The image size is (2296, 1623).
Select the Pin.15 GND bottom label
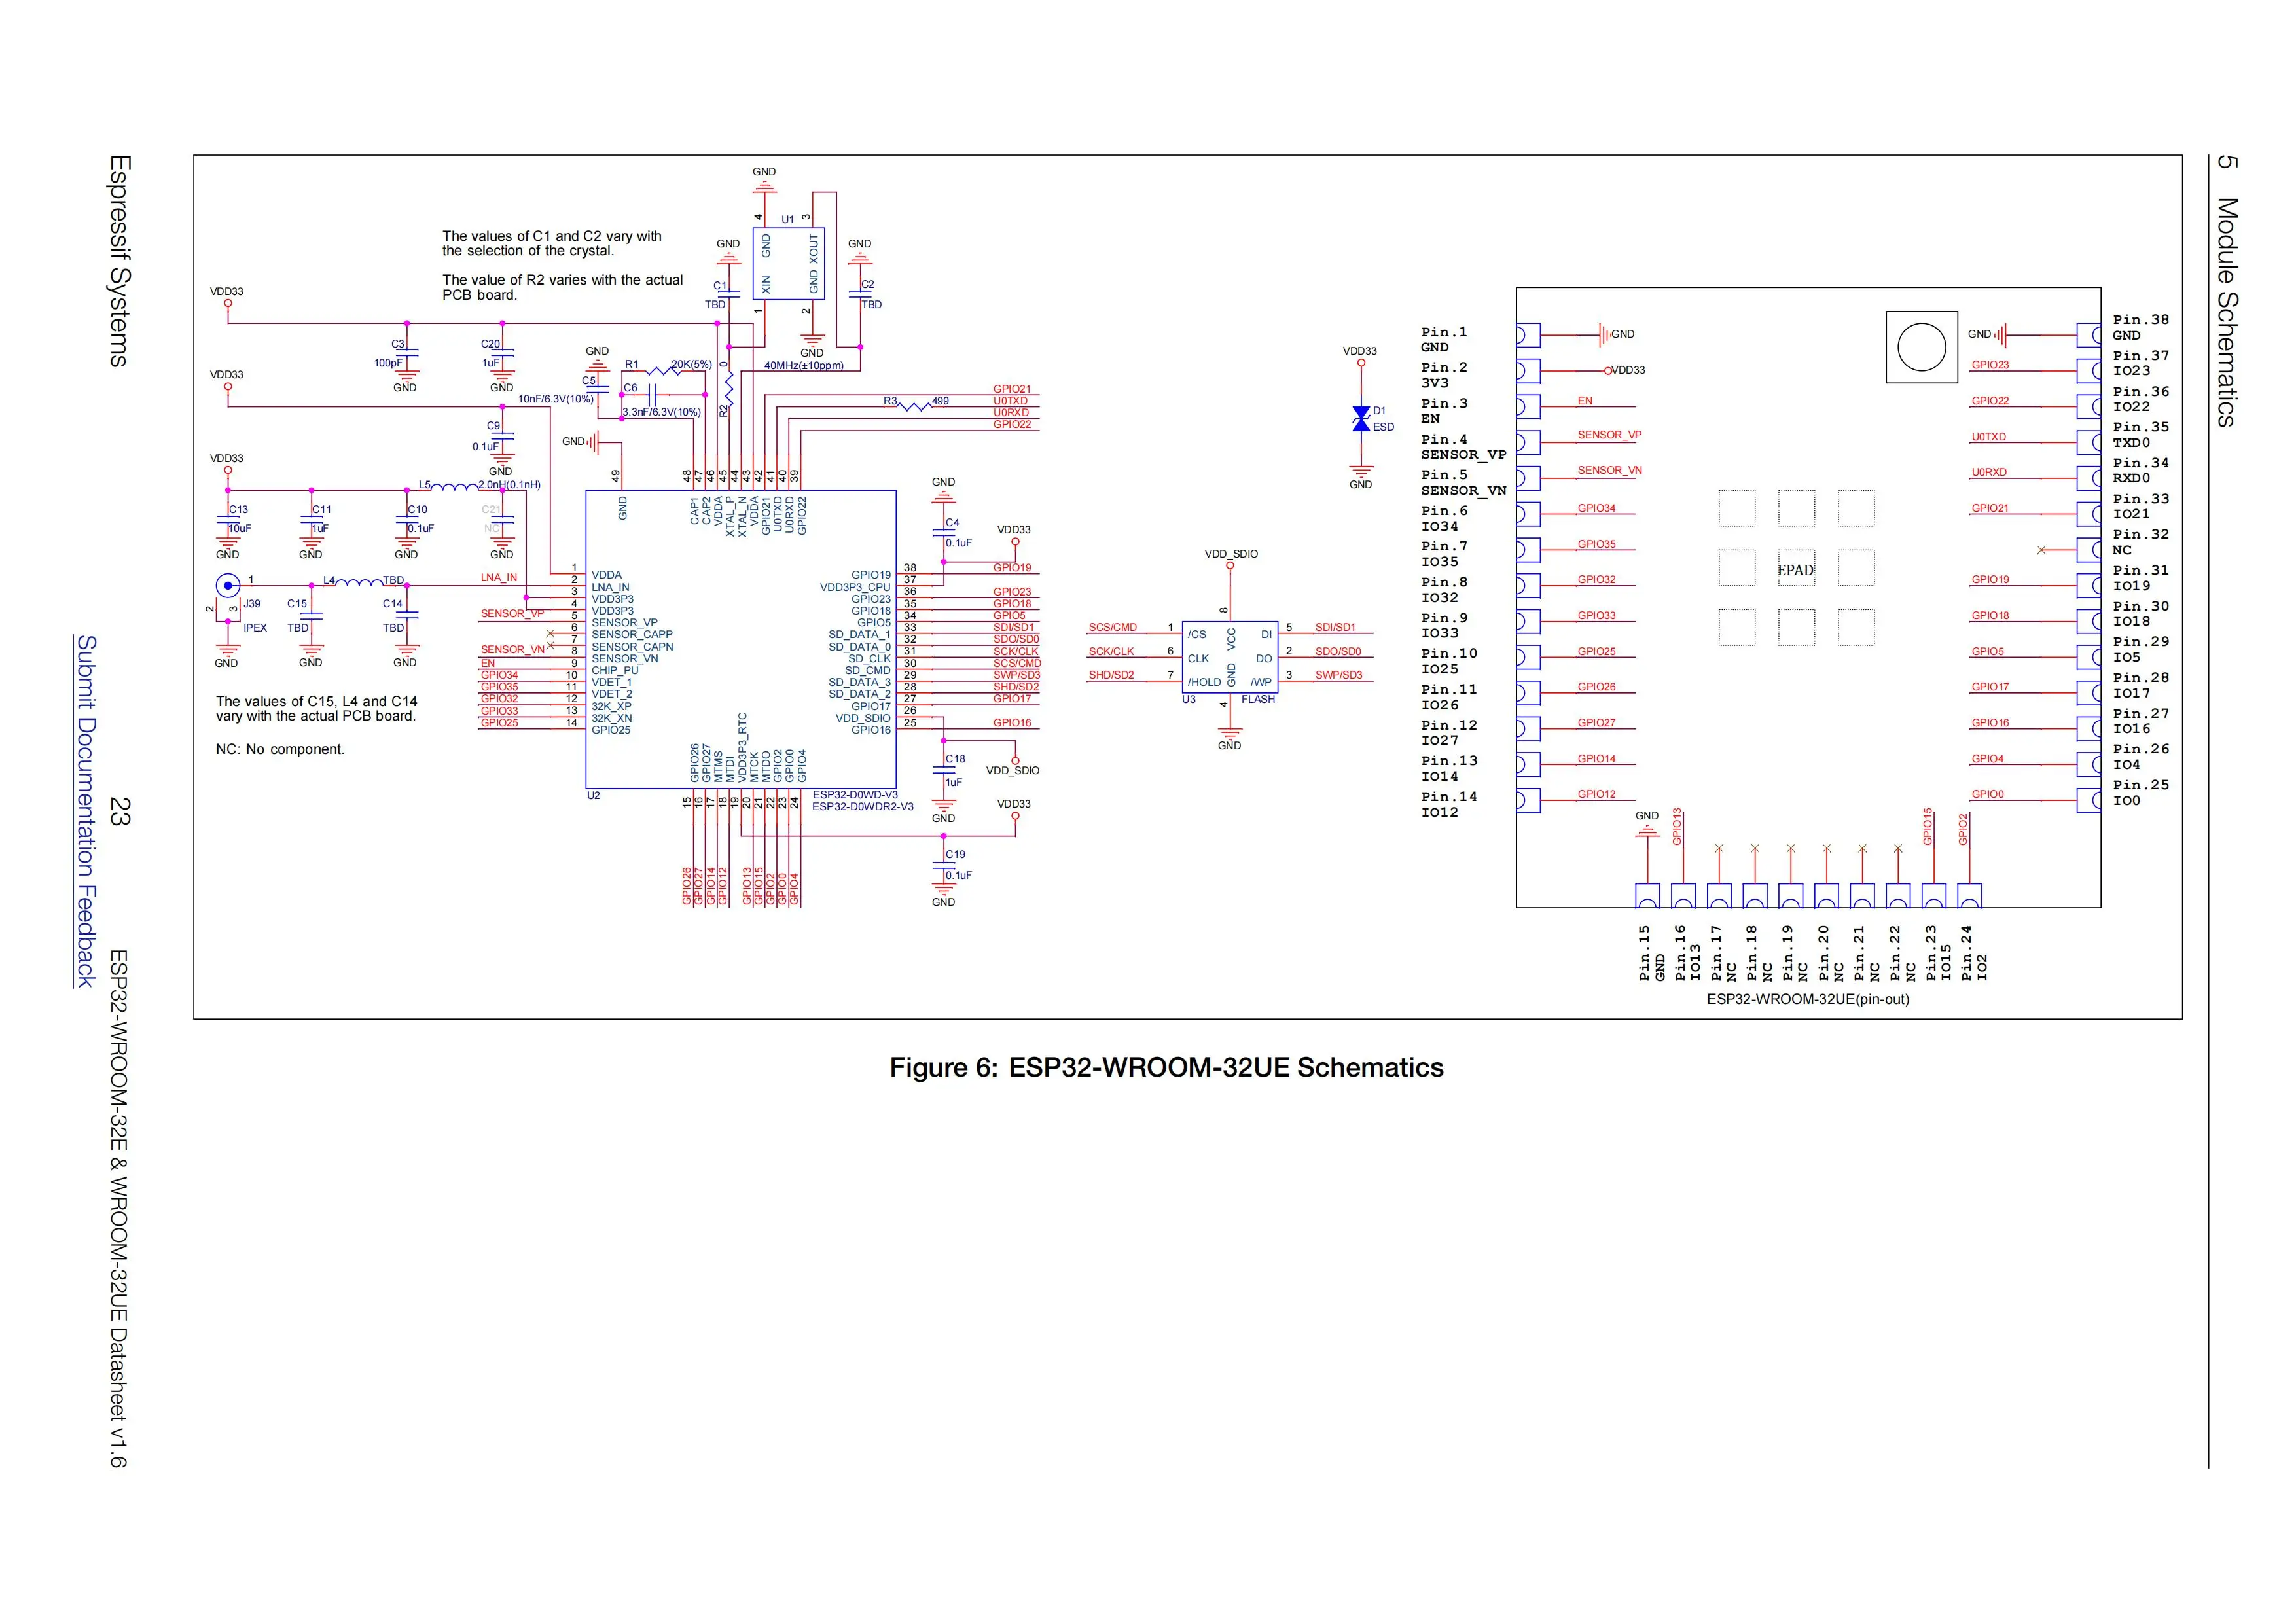click(1652, 953)
